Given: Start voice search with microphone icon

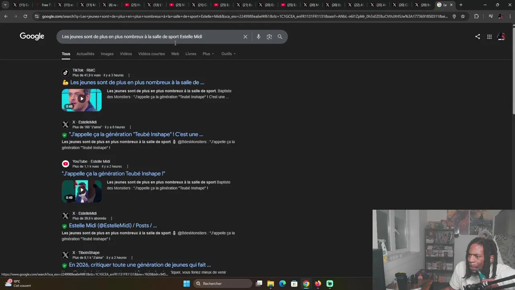Looking at the screenshot, I should [258, 37].
